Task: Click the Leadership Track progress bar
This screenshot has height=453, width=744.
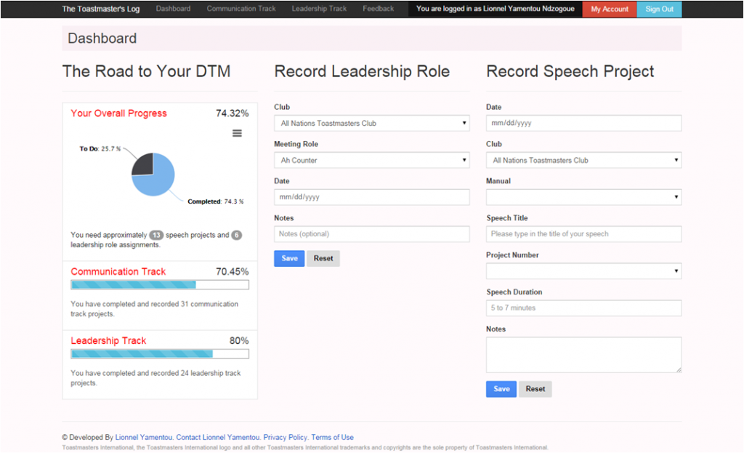Action: point(159,354)
